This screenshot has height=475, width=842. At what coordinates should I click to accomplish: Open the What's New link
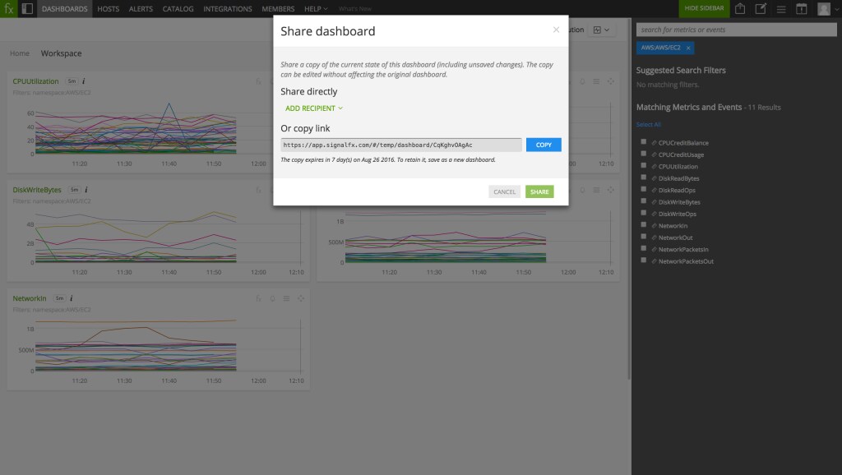click(355, 9)
